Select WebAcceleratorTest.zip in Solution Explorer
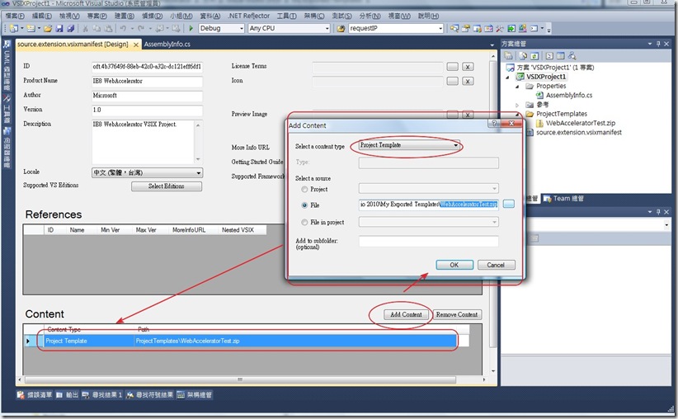Image resolution: width=678 pixels, height=419 pixels. coord(581,123)
